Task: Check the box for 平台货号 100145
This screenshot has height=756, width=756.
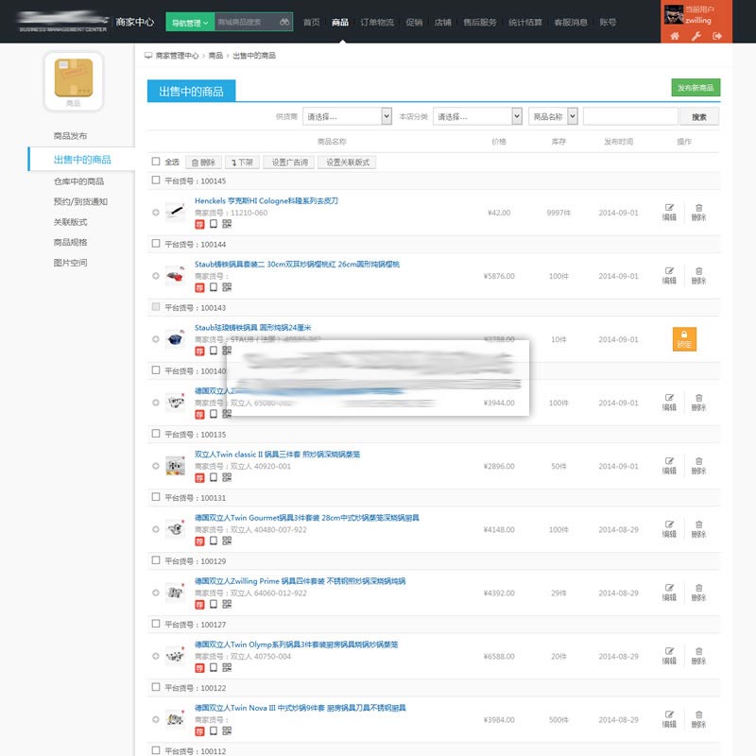Action: point(156,180)
